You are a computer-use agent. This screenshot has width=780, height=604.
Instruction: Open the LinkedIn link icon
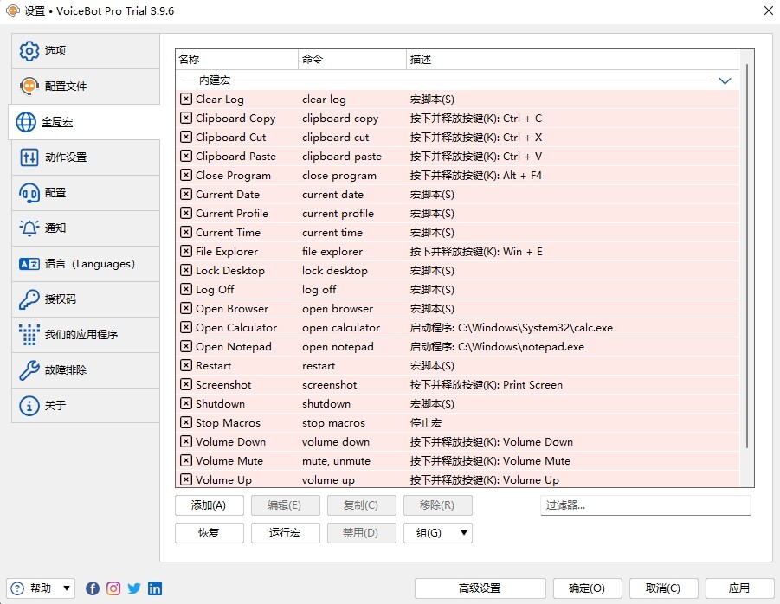(155, 588)
